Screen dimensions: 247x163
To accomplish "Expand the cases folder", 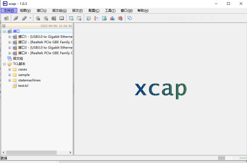I will pyautogui.click(x=10, y=69).
